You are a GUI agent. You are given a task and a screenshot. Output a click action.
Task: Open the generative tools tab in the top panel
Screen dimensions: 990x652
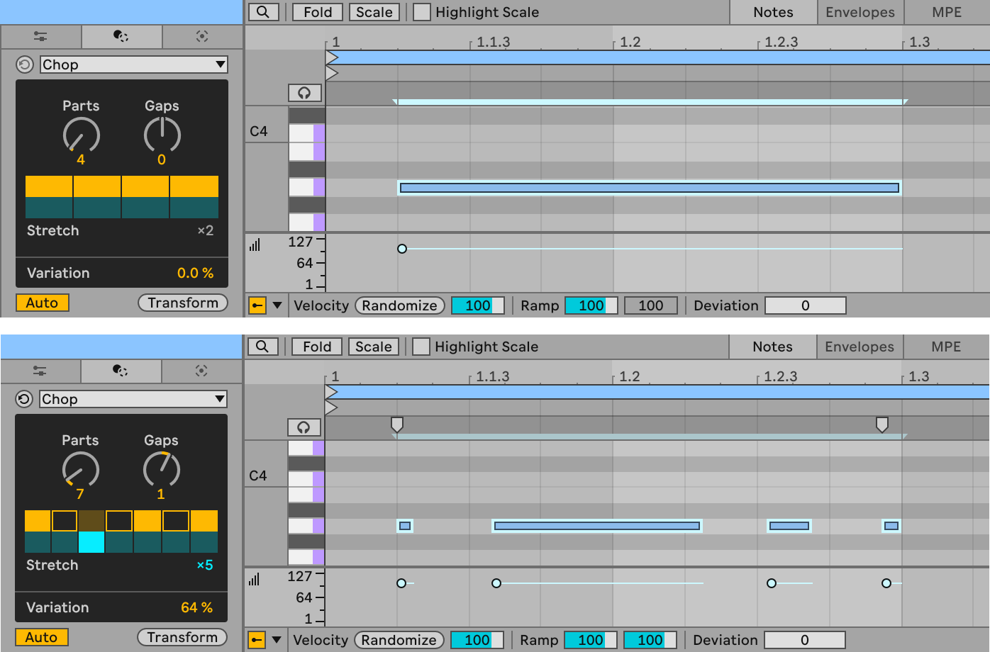[x=202, y=37]
